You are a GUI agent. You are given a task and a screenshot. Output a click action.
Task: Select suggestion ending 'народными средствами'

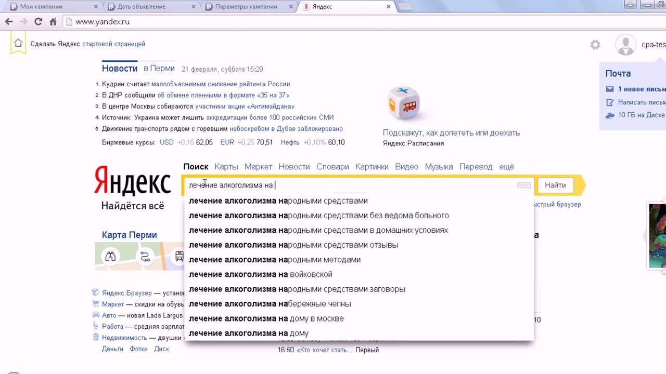[359, 201]
